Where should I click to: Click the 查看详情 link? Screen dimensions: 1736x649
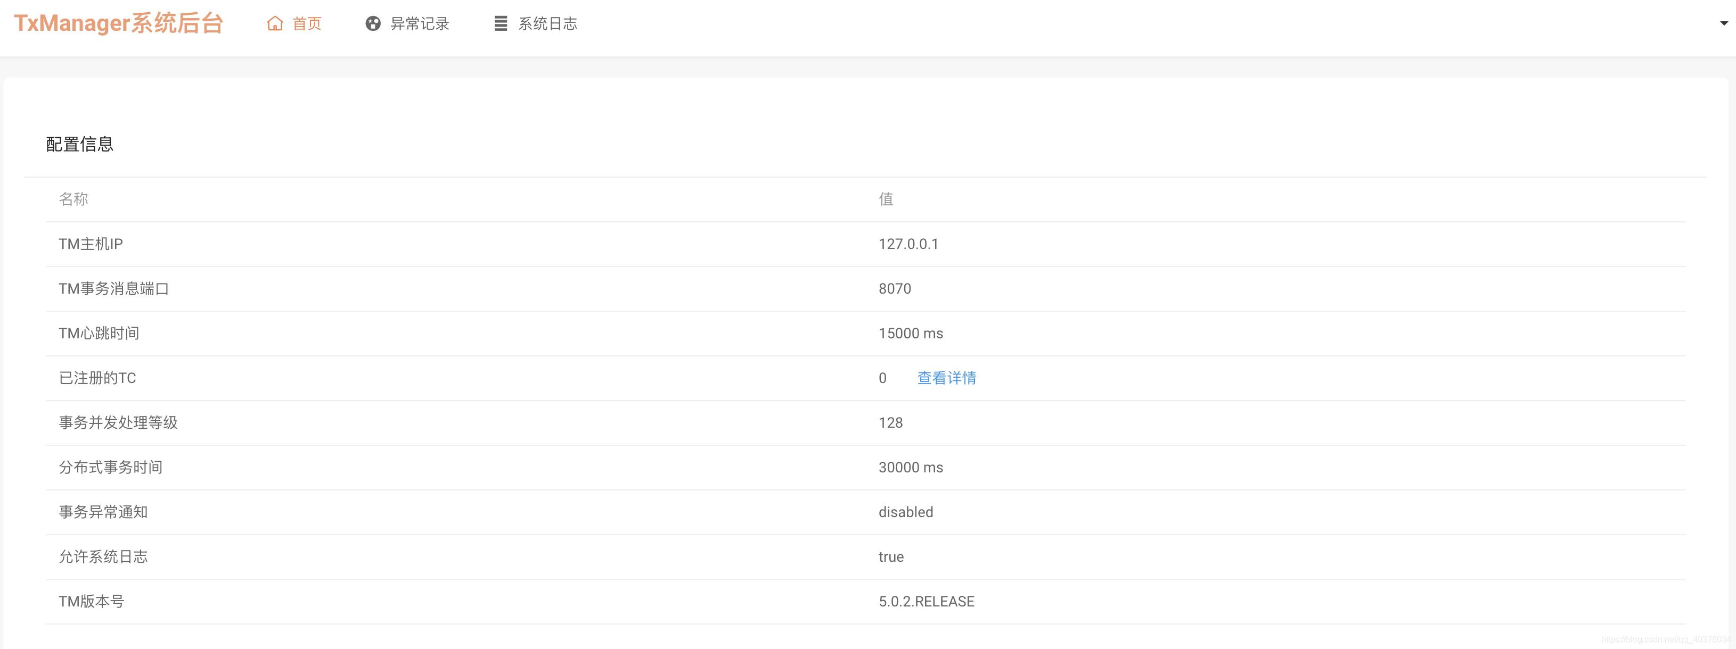(946, 378)
